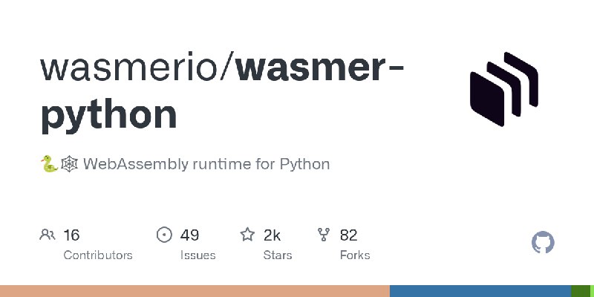Click the snake emoji in description
Image resolution: width=594 pixels, height=297 pixels.
49,164
